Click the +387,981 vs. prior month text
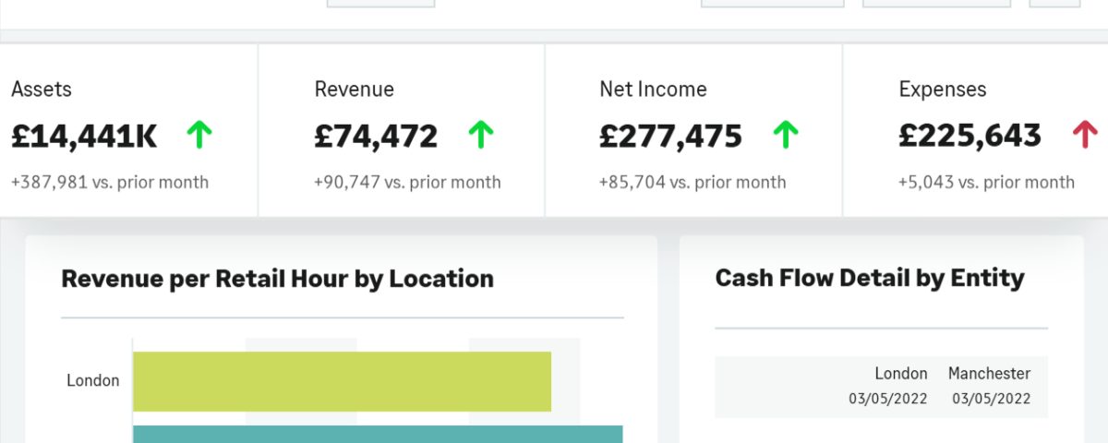 click(x=110, y=183)
